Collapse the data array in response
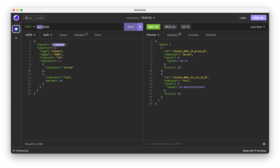Viewport: 280px width, 168px height. (x=154, y=44)
